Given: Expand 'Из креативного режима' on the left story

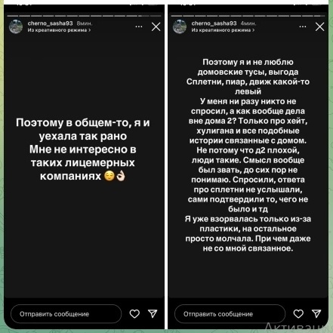Looking at the screenshot, I should (x=59, y=30).
